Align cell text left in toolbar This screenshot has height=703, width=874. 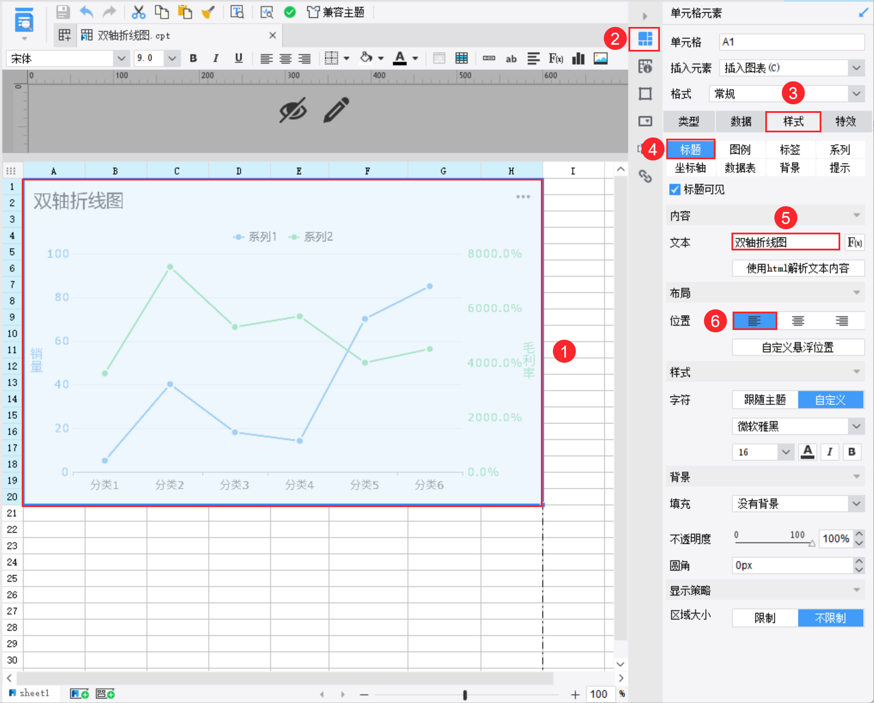coord(266,58)
